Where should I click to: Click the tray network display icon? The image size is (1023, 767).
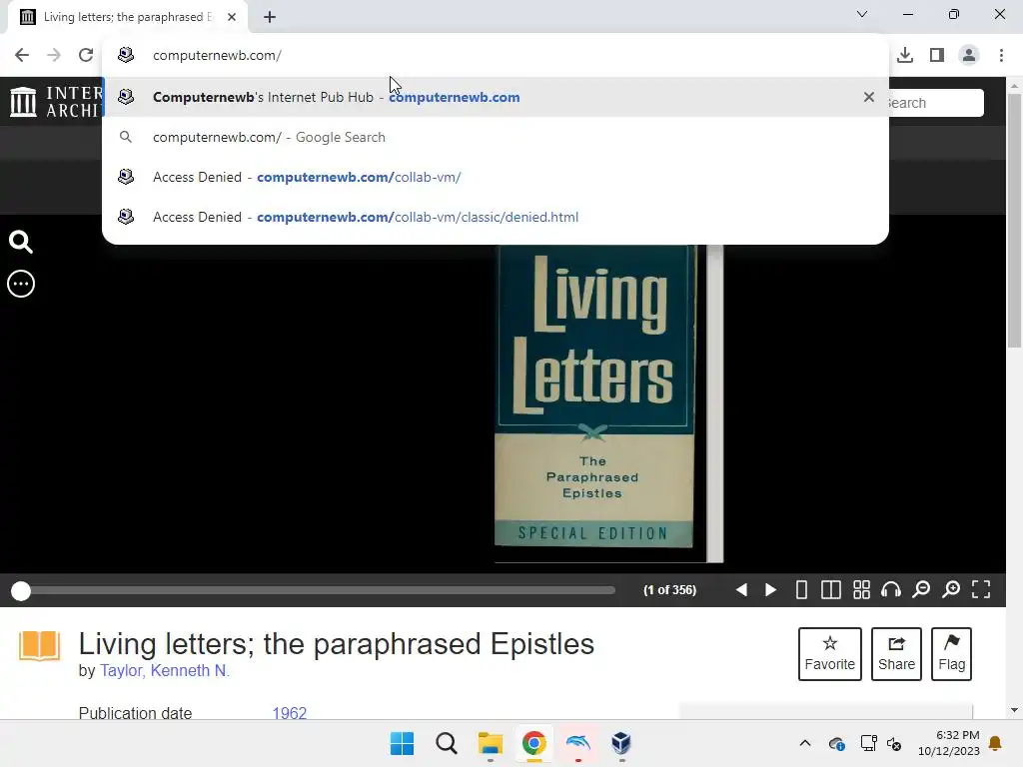pos(868,743)
